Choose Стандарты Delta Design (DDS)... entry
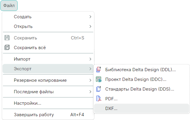Image resolution: width=190 pixels, height=120 pixels. coord(140,89)
